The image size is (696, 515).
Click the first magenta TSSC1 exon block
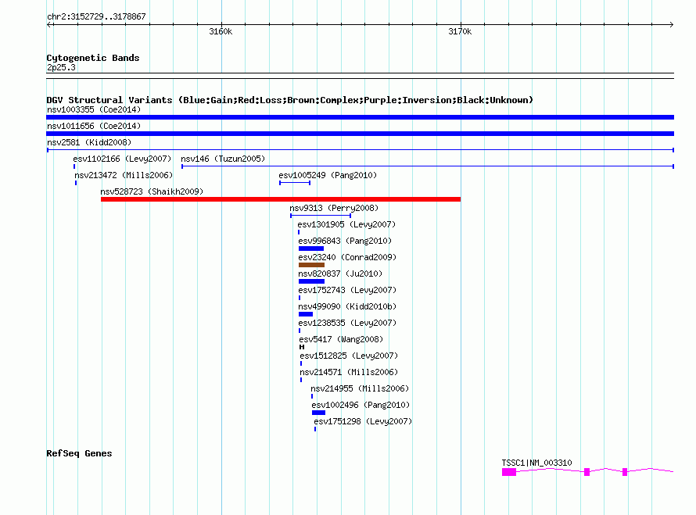point(509,472)
